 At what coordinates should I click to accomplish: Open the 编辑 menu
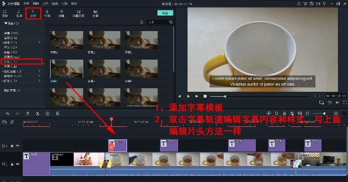pyautogui.click(x=36, y=4)
